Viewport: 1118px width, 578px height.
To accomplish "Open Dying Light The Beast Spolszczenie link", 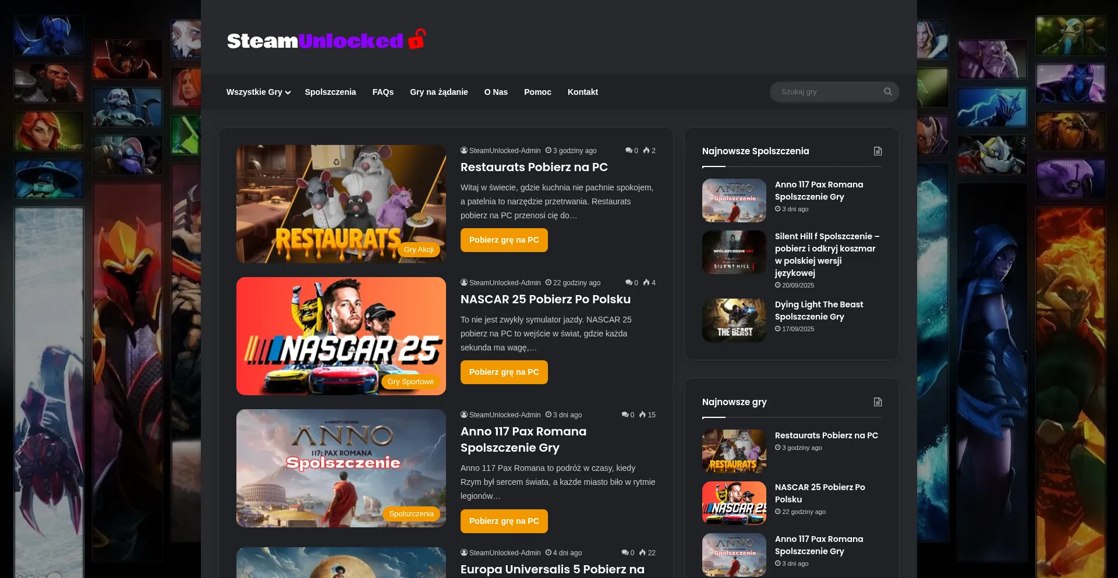I will [819, 310].
